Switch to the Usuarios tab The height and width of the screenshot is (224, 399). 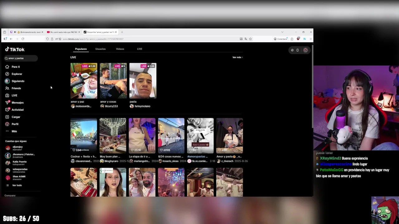coord(100,49)
